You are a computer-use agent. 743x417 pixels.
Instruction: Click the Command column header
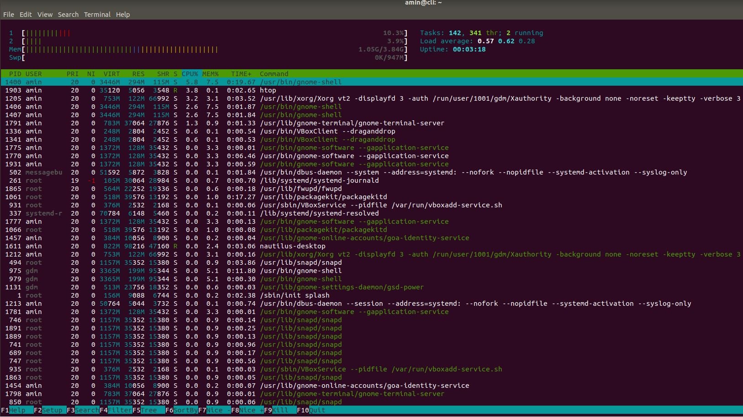click(274, 74)
